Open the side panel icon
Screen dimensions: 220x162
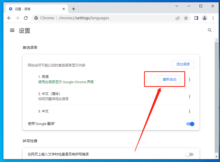[196, 18]
